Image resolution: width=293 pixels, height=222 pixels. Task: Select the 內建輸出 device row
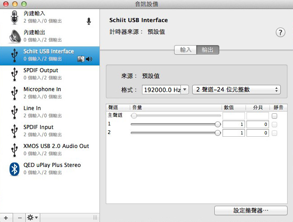pos(50,37)
